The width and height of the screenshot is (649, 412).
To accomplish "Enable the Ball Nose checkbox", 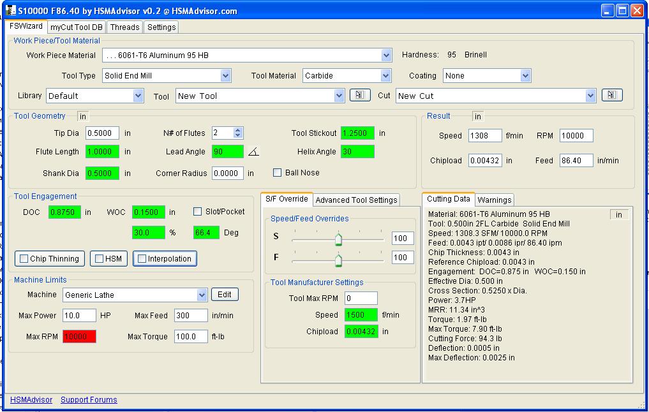I will pos(277,173).
